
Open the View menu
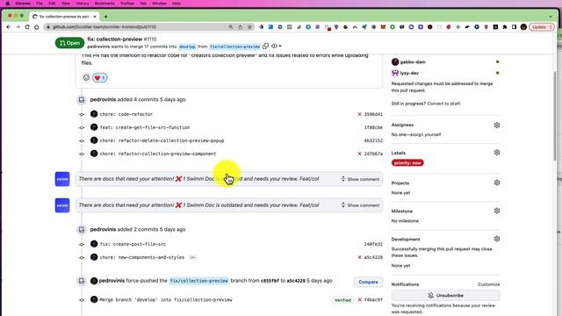(66, 4)
